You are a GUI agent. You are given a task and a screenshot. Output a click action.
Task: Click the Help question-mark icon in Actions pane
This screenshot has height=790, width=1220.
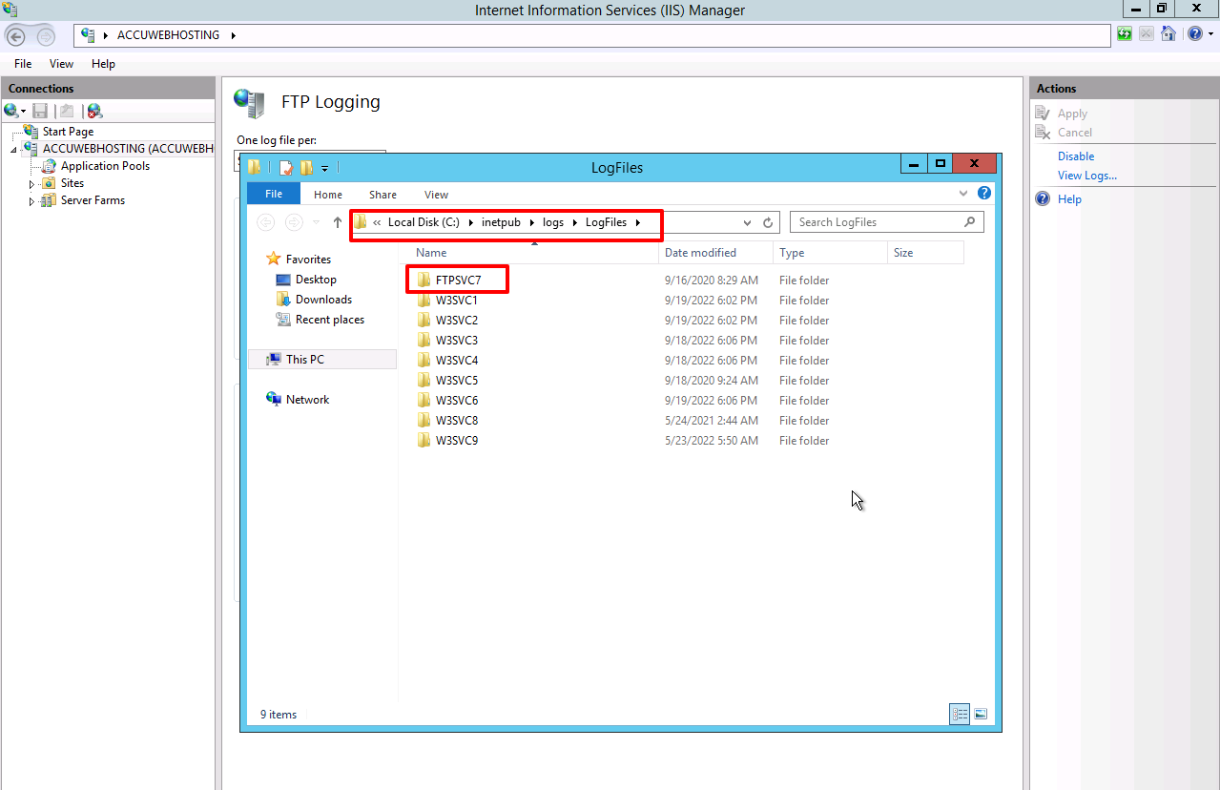pyautogui.click(x=1044, y=198)
